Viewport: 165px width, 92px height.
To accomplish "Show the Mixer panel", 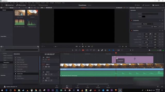I will (137, 5).
